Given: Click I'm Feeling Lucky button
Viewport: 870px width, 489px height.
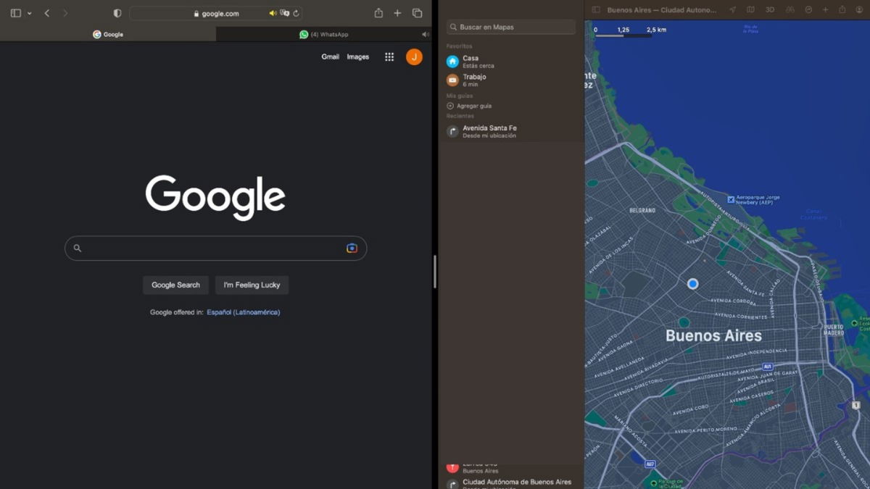Looking at the screenshot, I should 252,285.
